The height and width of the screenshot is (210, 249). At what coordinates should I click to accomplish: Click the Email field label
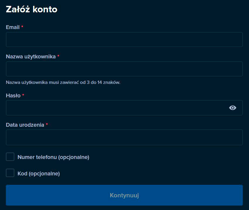(13, 27)
